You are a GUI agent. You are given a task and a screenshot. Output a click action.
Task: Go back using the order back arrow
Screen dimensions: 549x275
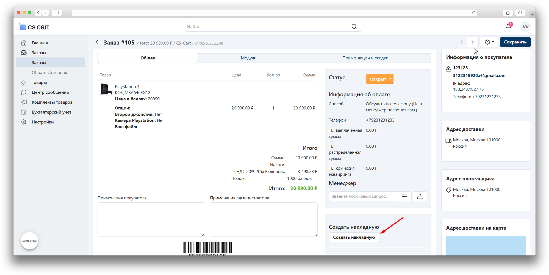point(97,42)
